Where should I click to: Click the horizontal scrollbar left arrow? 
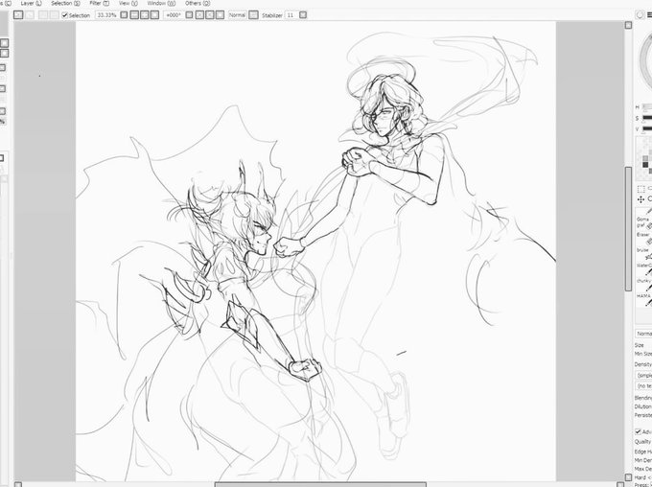(18, 484)
